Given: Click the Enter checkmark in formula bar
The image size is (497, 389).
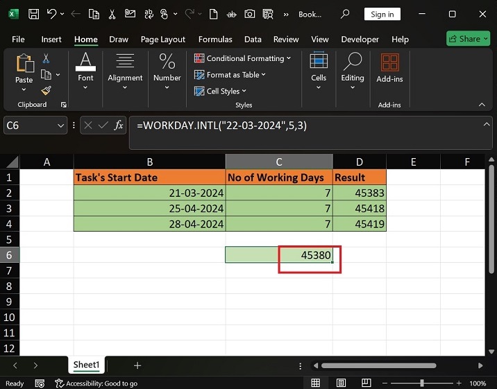Looking at the screenshot, I should click(x=103, y=126).
